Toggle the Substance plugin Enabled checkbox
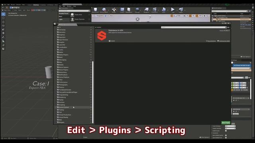The width and height of the screenshot is (255, 143). (x=110, y=41)
